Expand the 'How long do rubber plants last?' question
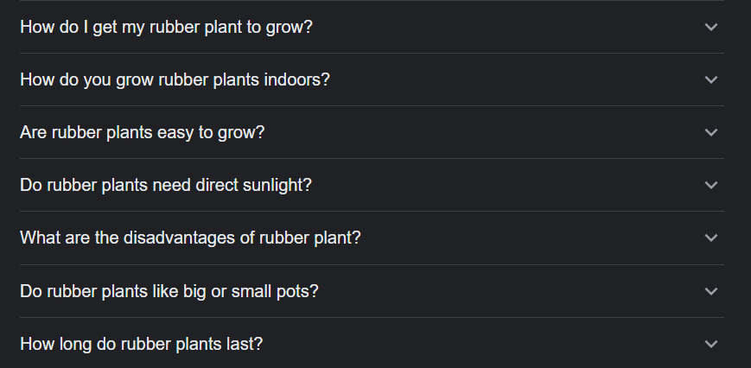Screen dimensions: 751x368 [x=372, y=344]
